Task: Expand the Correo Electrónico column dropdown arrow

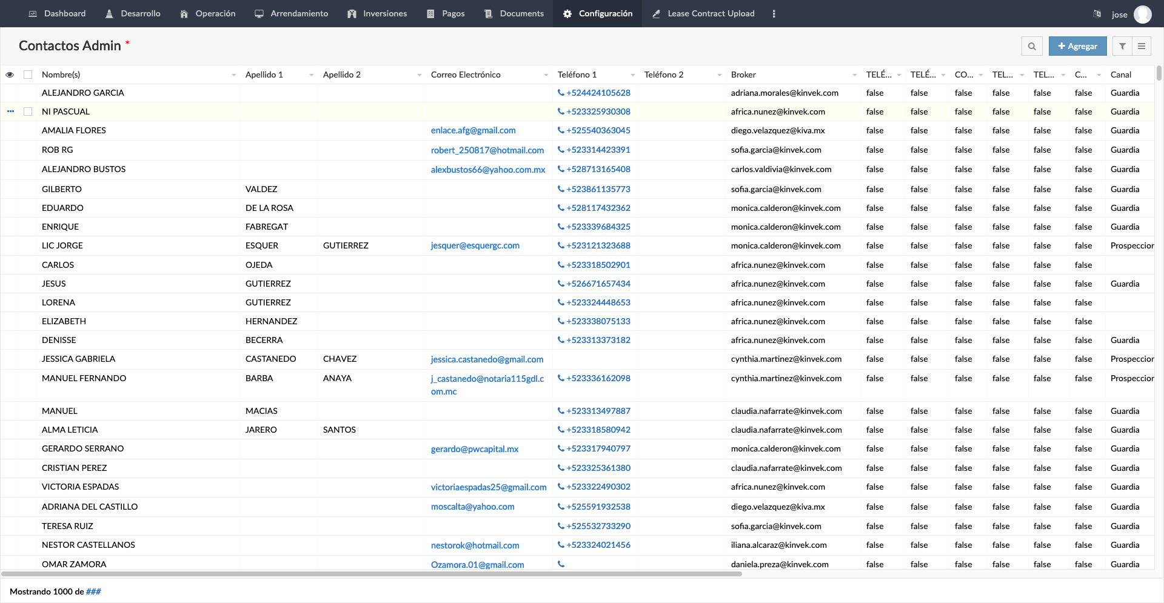Action: click(x=546, y=75)
